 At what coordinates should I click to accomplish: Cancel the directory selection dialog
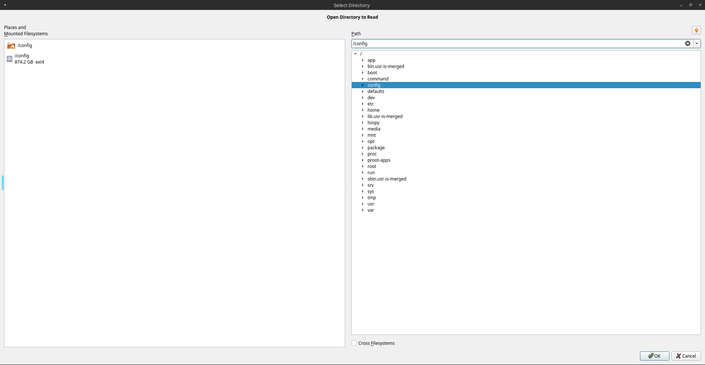click(686, 356)
